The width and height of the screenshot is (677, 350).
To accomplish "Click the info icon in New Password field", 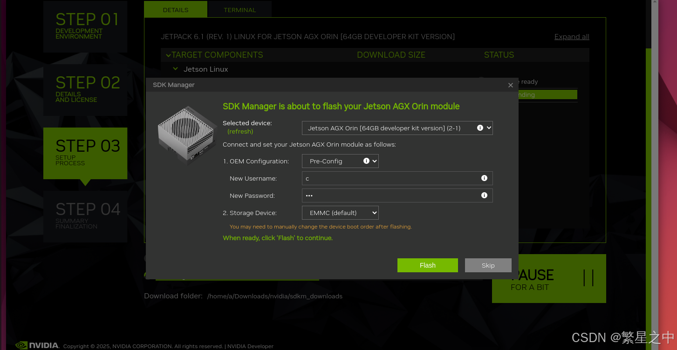I will (x=484, y=195).
